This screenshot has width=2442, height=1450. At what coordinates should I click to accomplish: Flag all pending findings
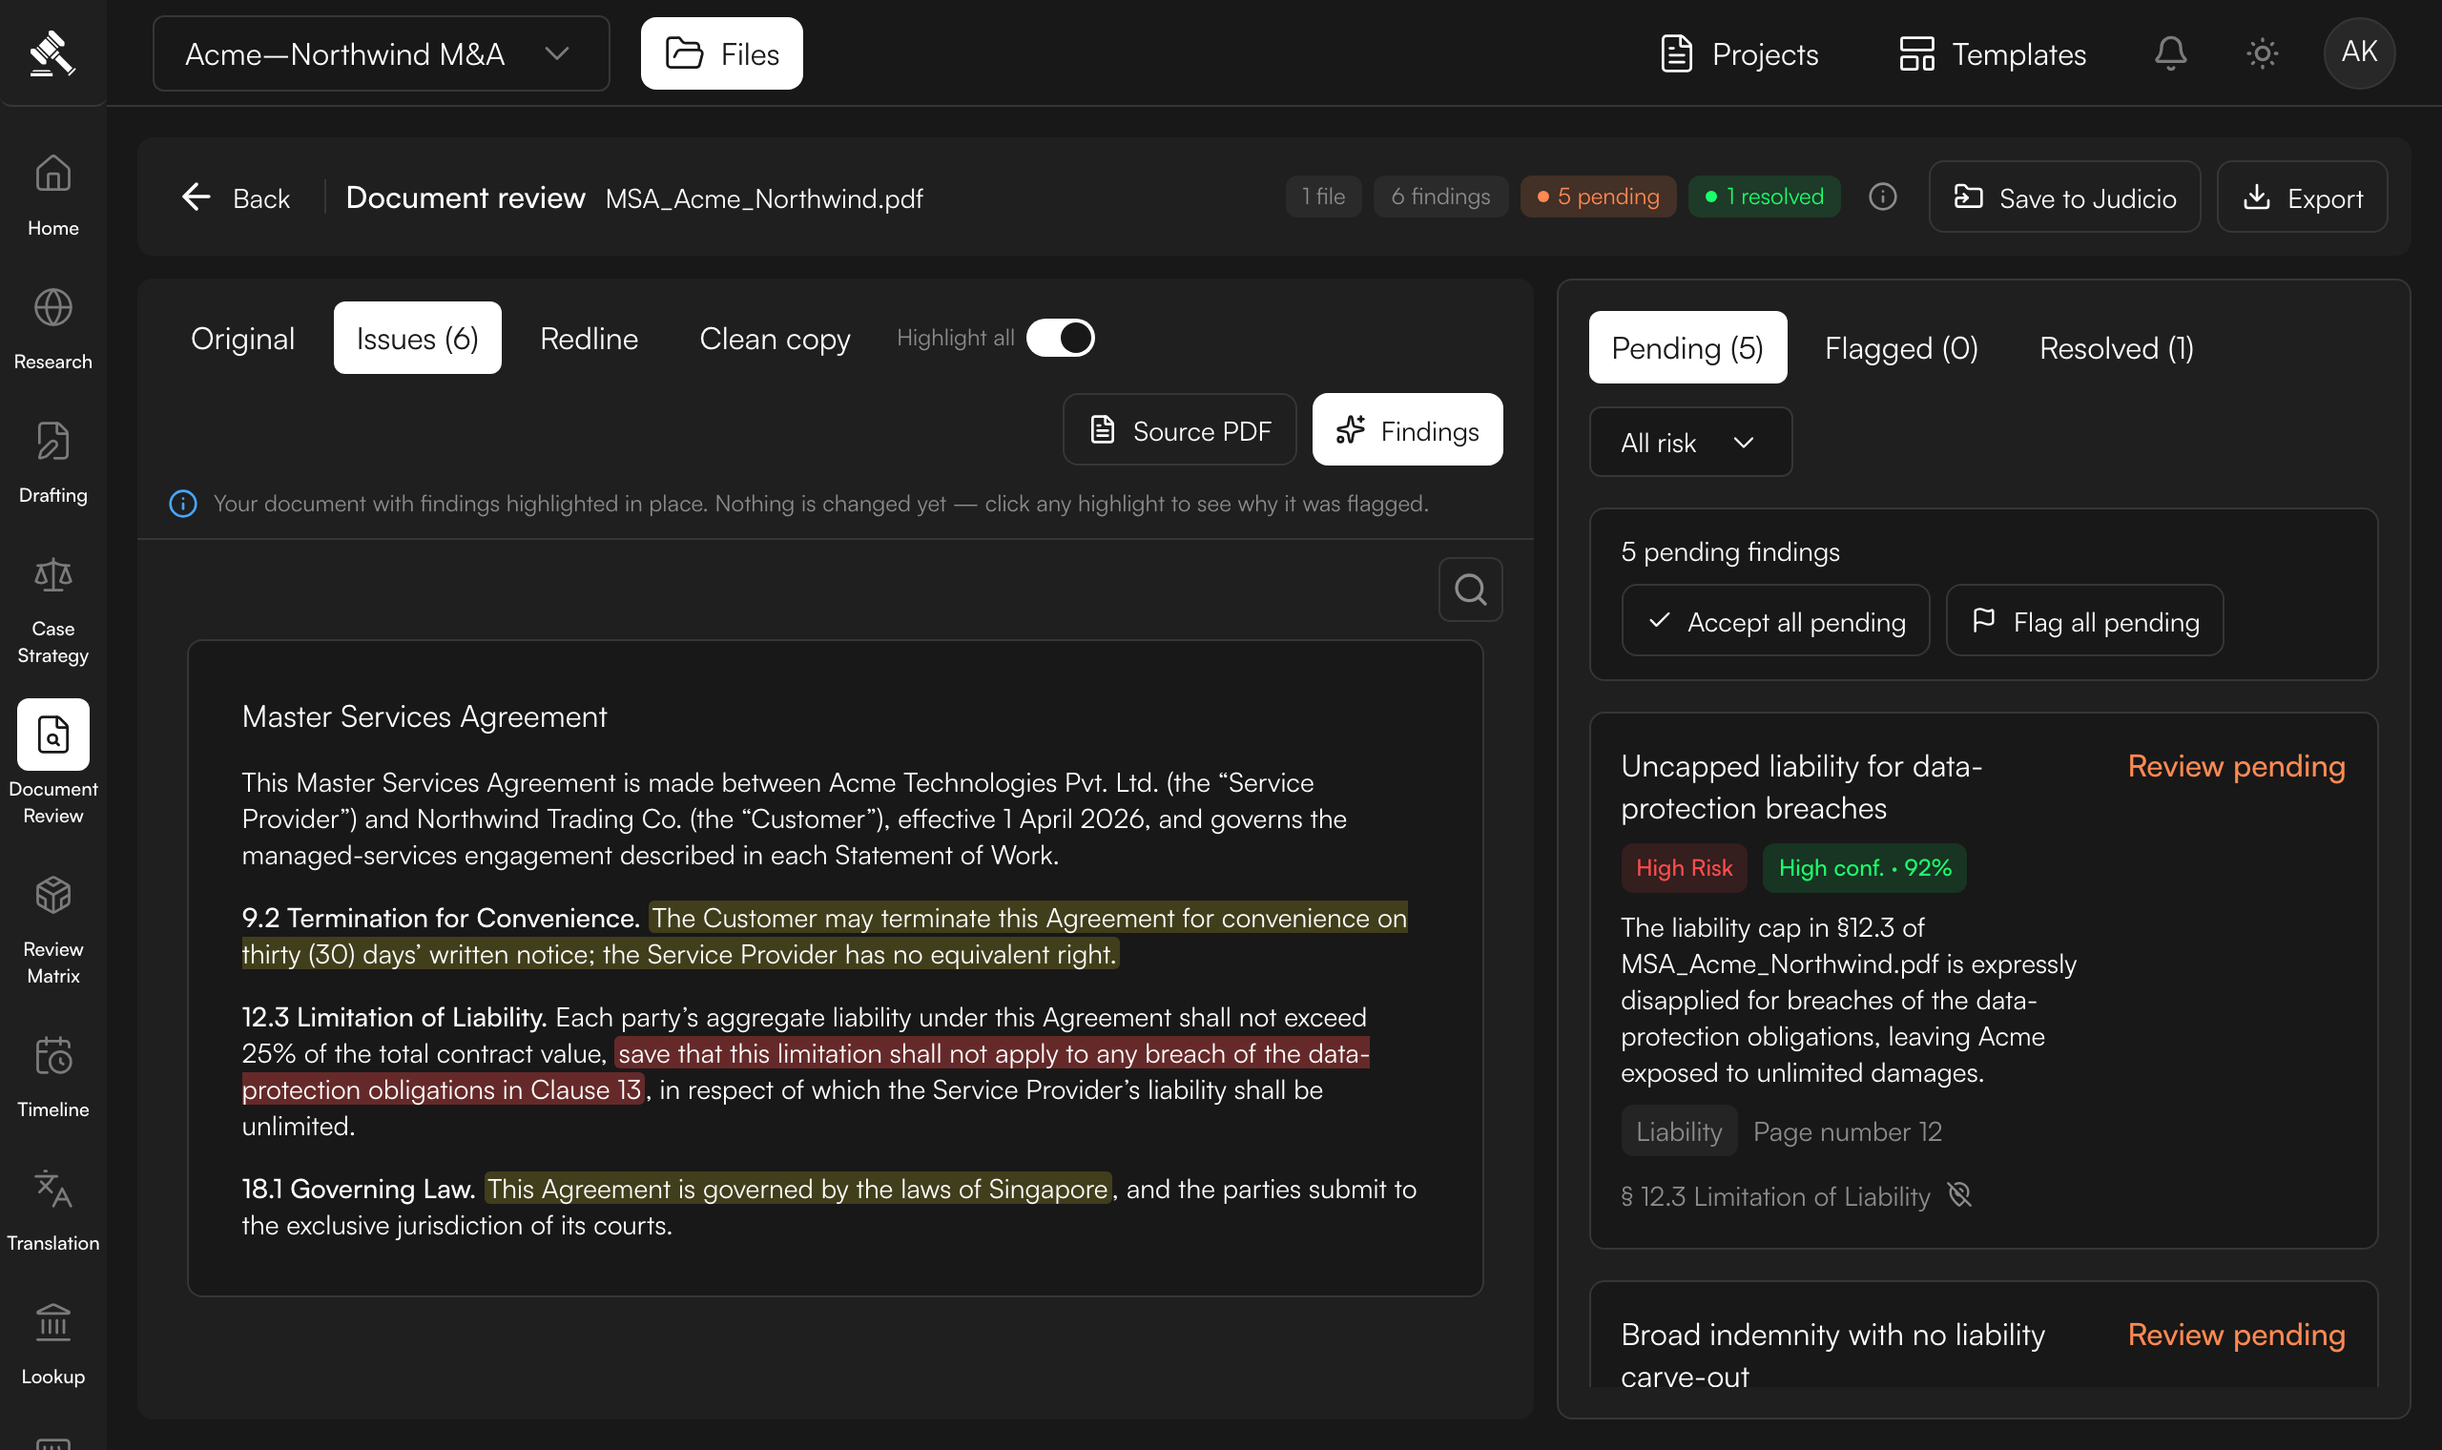2085,621
